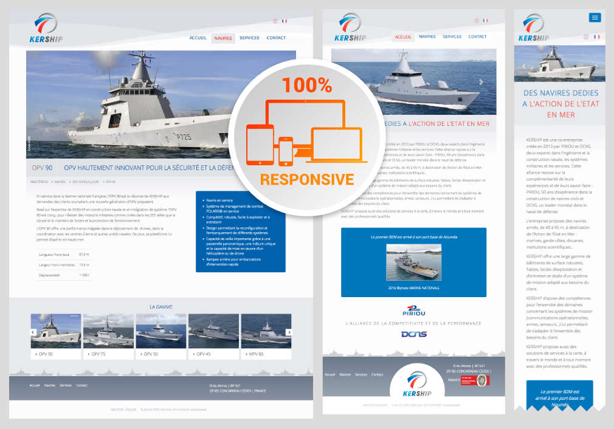
Task: Click the hero ship image in the mobile view
Action: (x=559, y=63)
